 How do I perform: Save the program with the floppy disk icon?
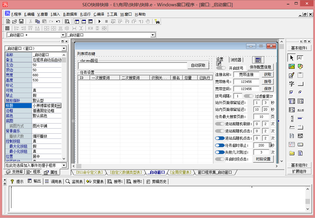(21, 21)
